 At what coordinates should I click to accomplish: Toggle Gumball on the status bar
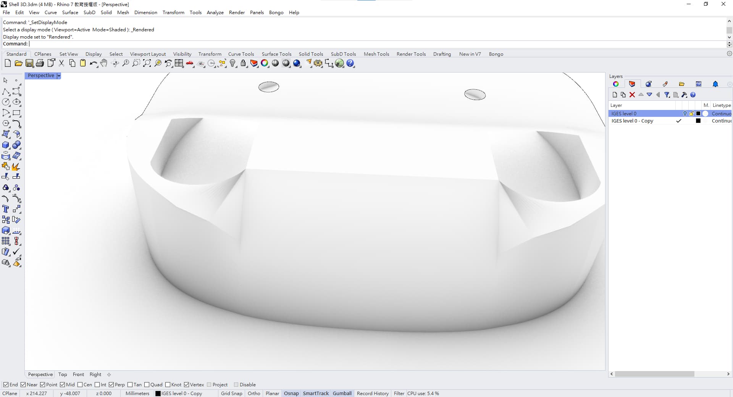342,394
